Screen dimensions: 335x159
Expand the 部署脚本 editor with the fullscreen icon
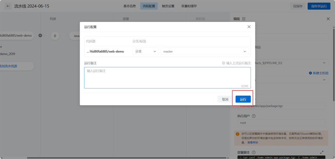322,152
